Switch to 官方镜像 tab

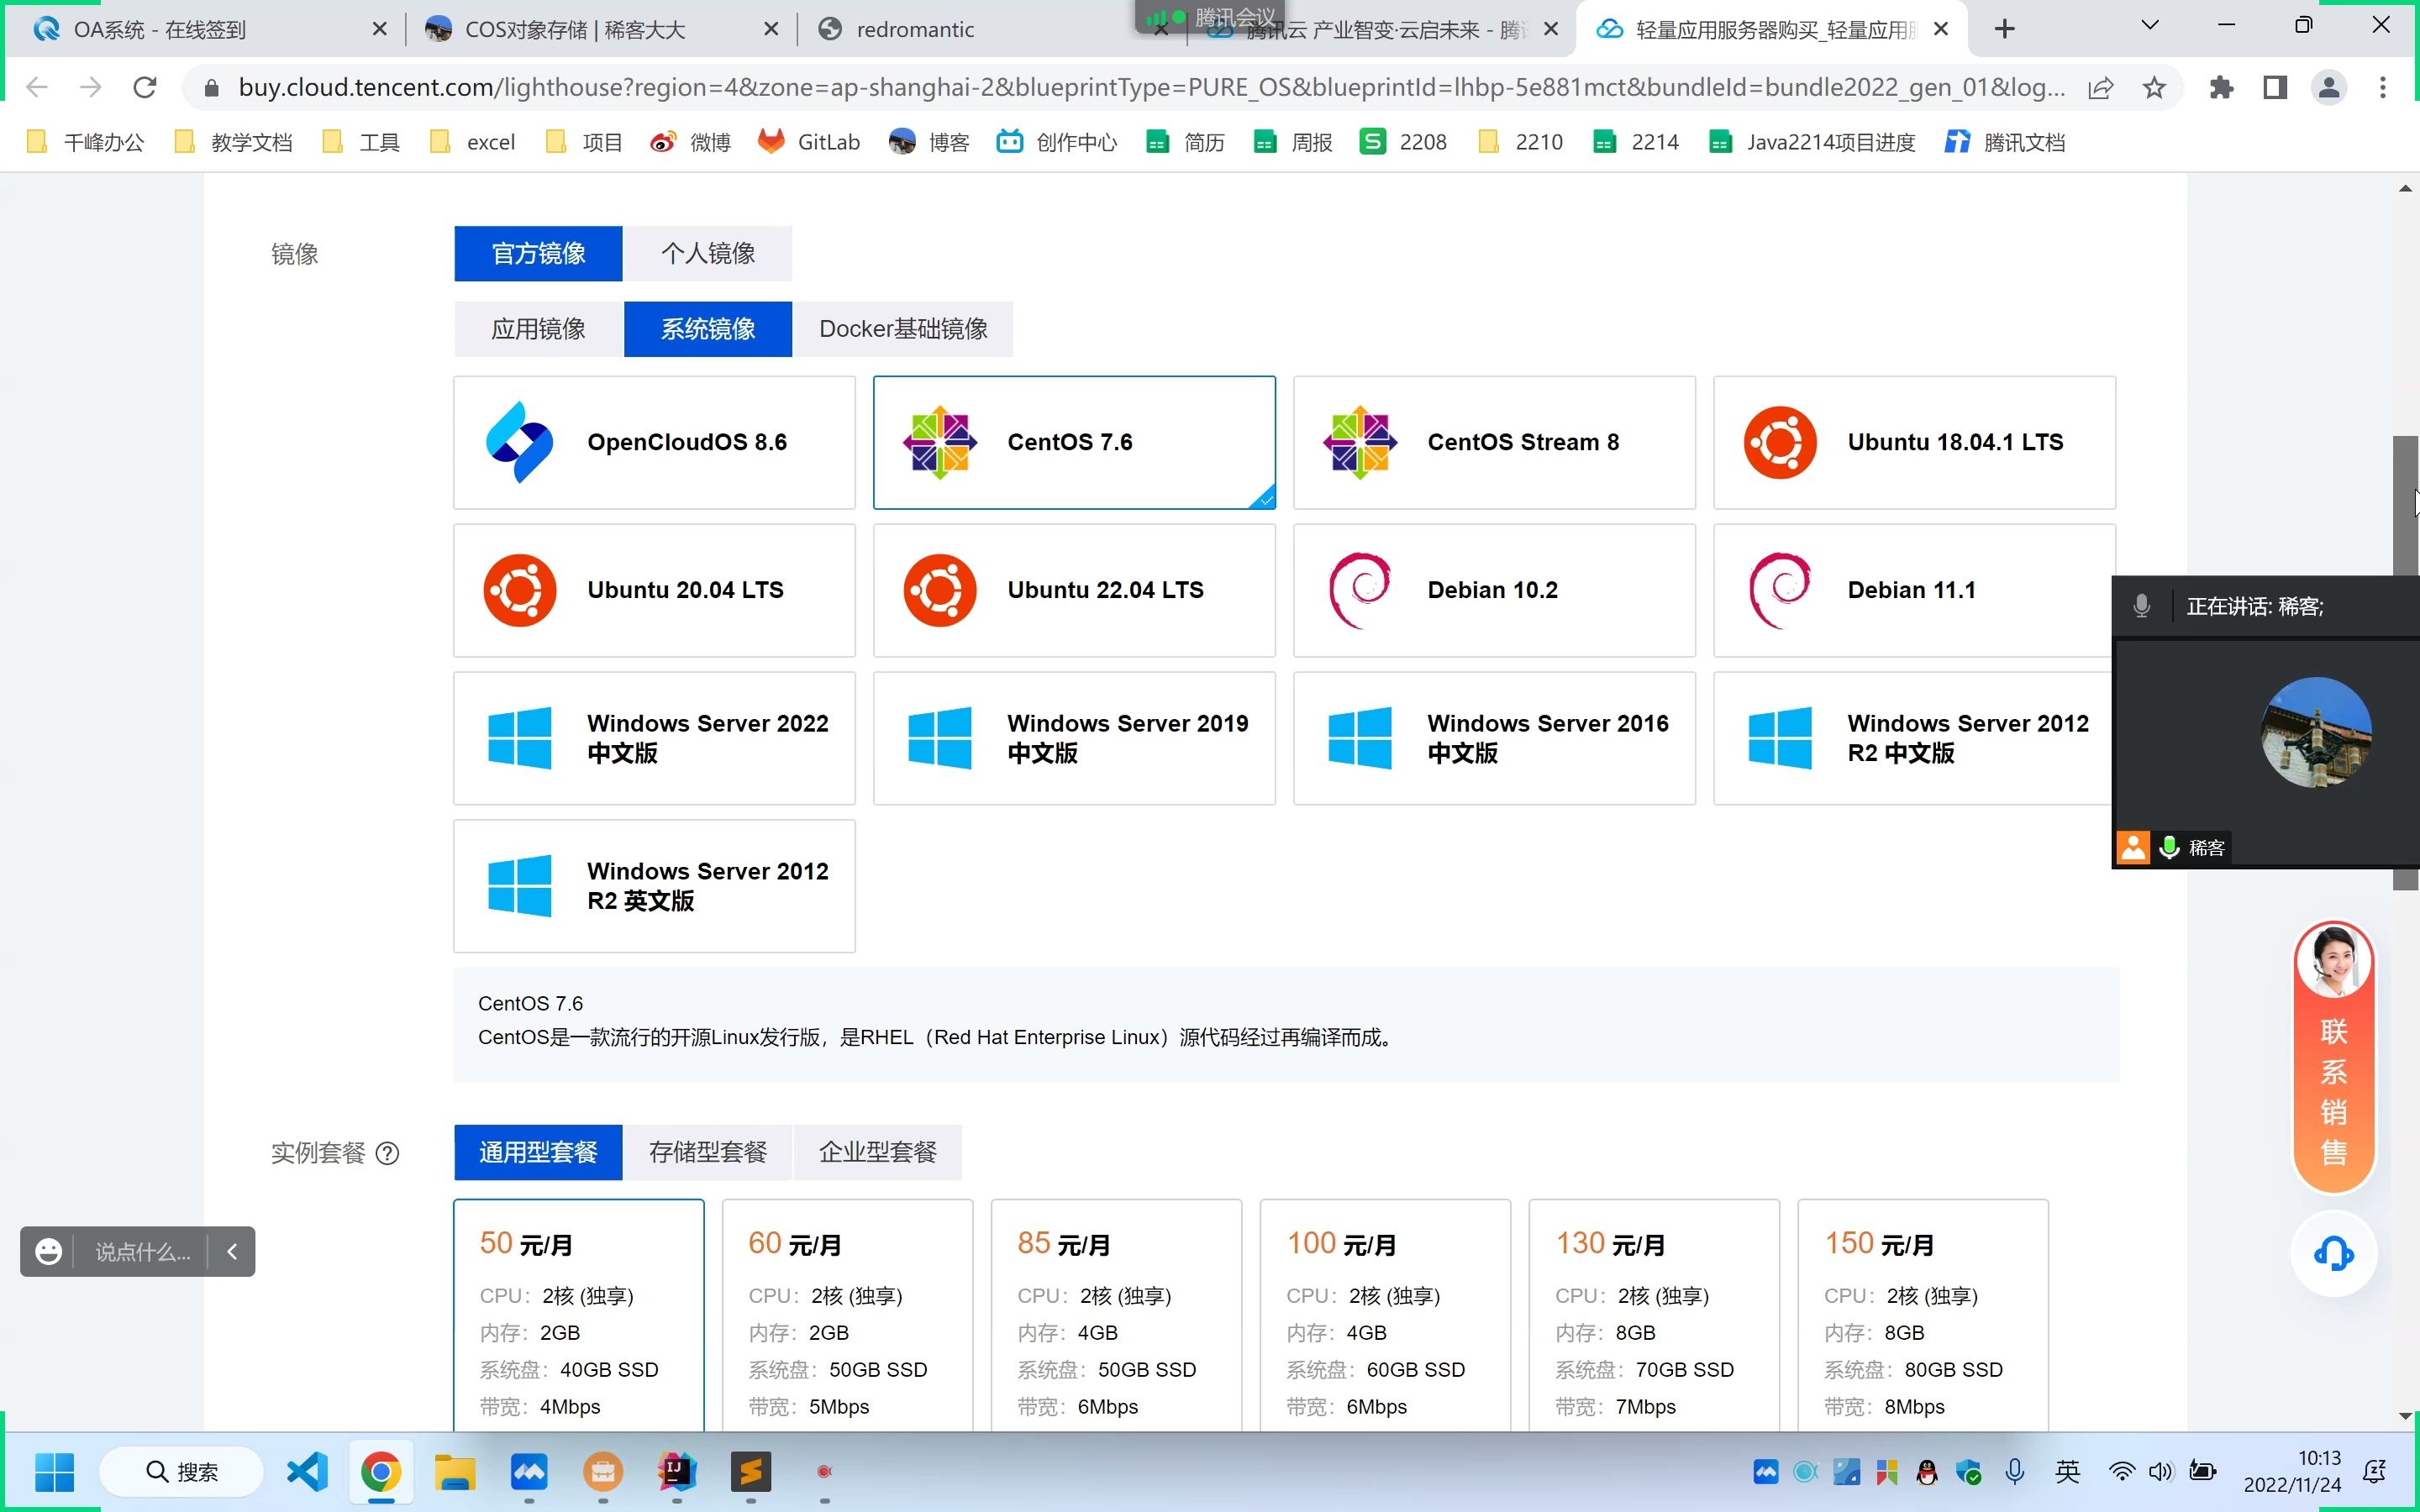[538, 253]
